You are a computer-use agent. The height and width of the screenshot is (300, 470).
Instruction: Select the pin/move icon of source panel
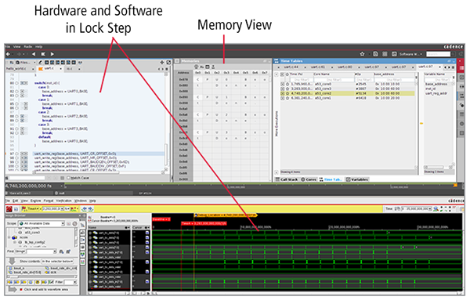tap(162, 63)
